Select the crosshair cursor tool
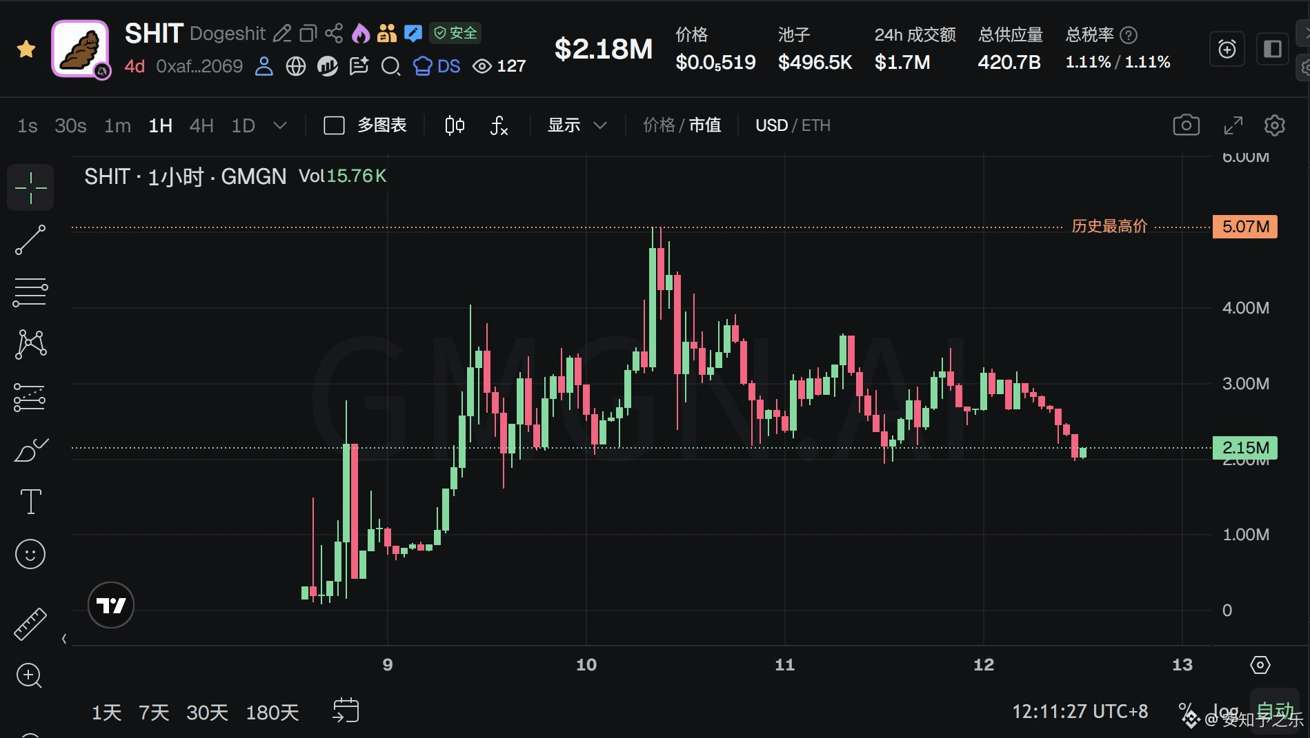The height and width of the screenshot is (738, 1310). [x=30, y=187]
